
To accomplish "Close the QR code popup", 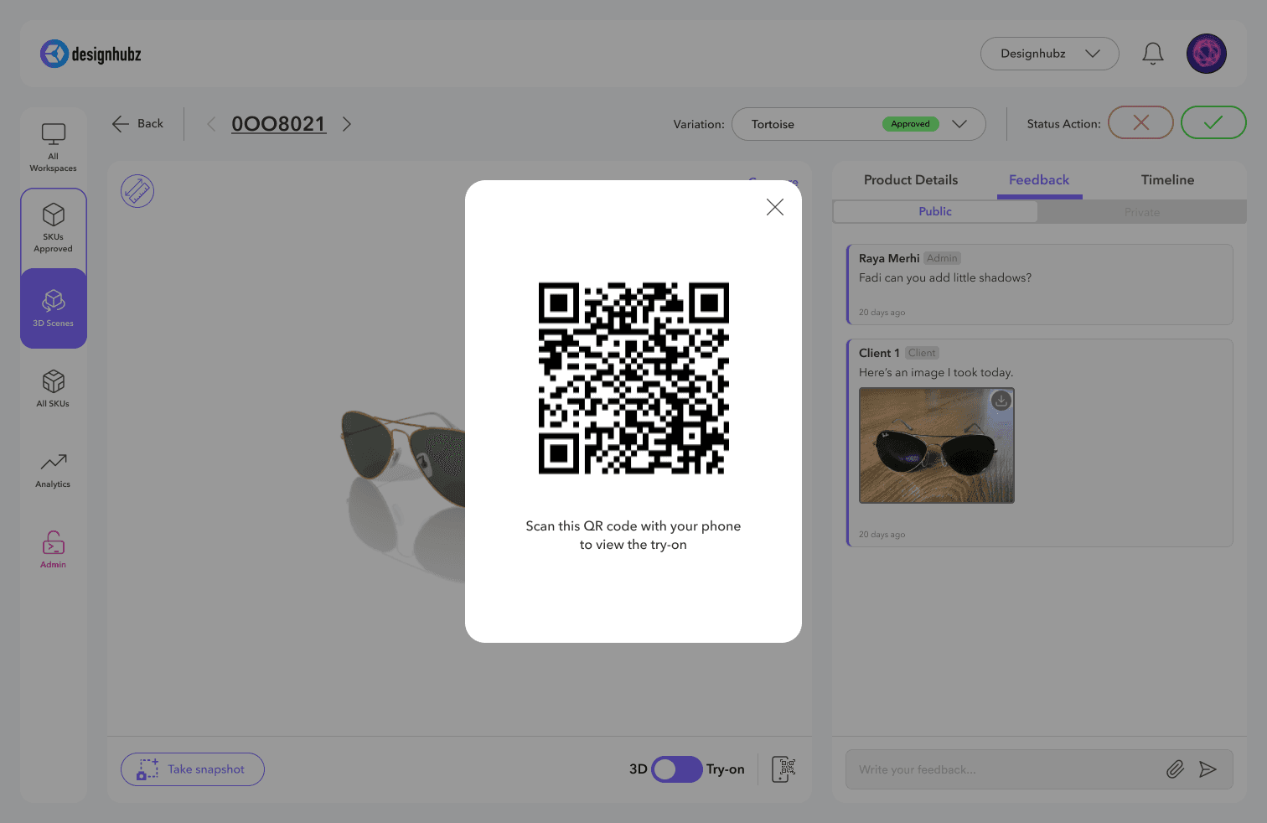I will 775,207.
